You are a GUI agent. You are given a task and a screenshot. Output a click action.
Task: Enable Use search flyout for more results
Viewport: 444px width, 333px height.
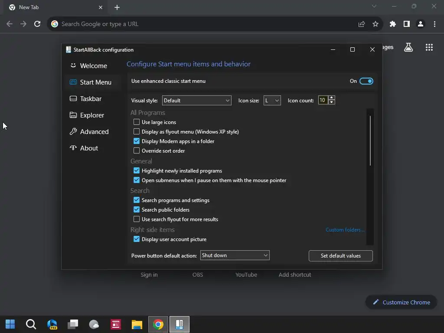tap(137, 219)
